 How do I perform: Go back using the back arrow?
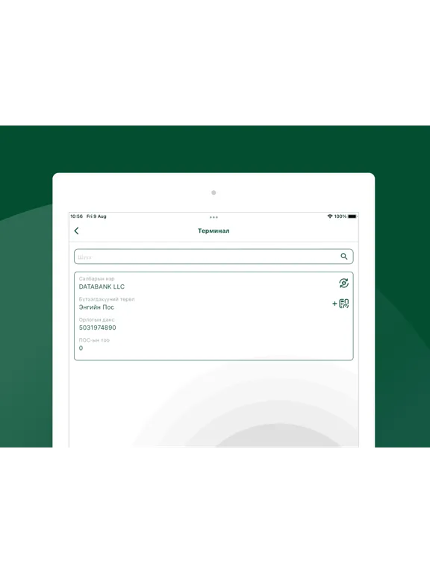click(x=76, y=231)
